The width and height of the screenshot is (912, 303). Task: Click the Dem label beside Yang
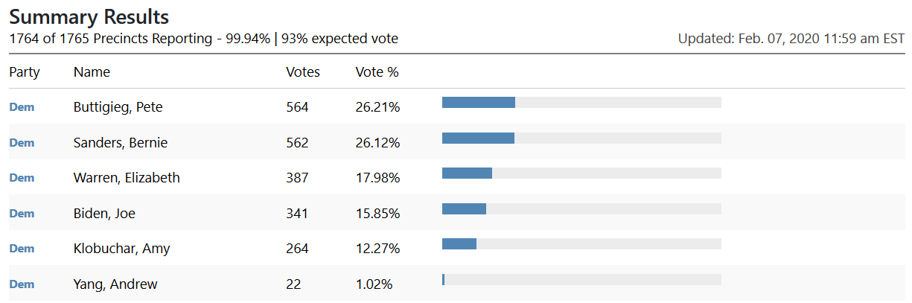[x=22, y=284]
